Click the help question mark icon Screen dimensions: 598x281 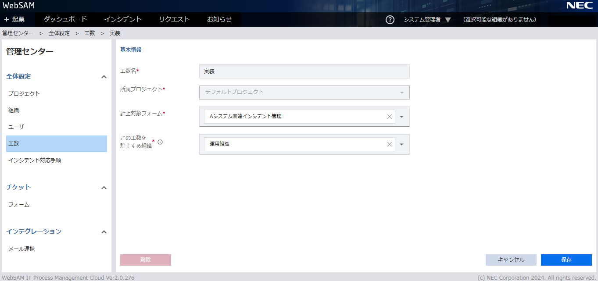point(390,20)
